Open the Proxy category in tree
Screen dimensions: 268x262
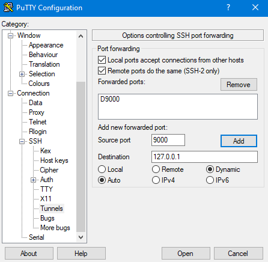(x=37, y=112)
